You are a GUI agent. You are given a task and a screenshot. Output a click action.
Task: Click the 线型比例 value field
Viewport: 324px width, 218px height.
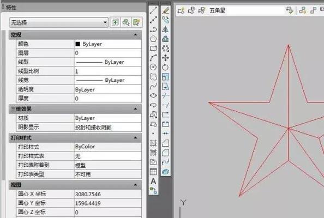click(x=107, y=71)
